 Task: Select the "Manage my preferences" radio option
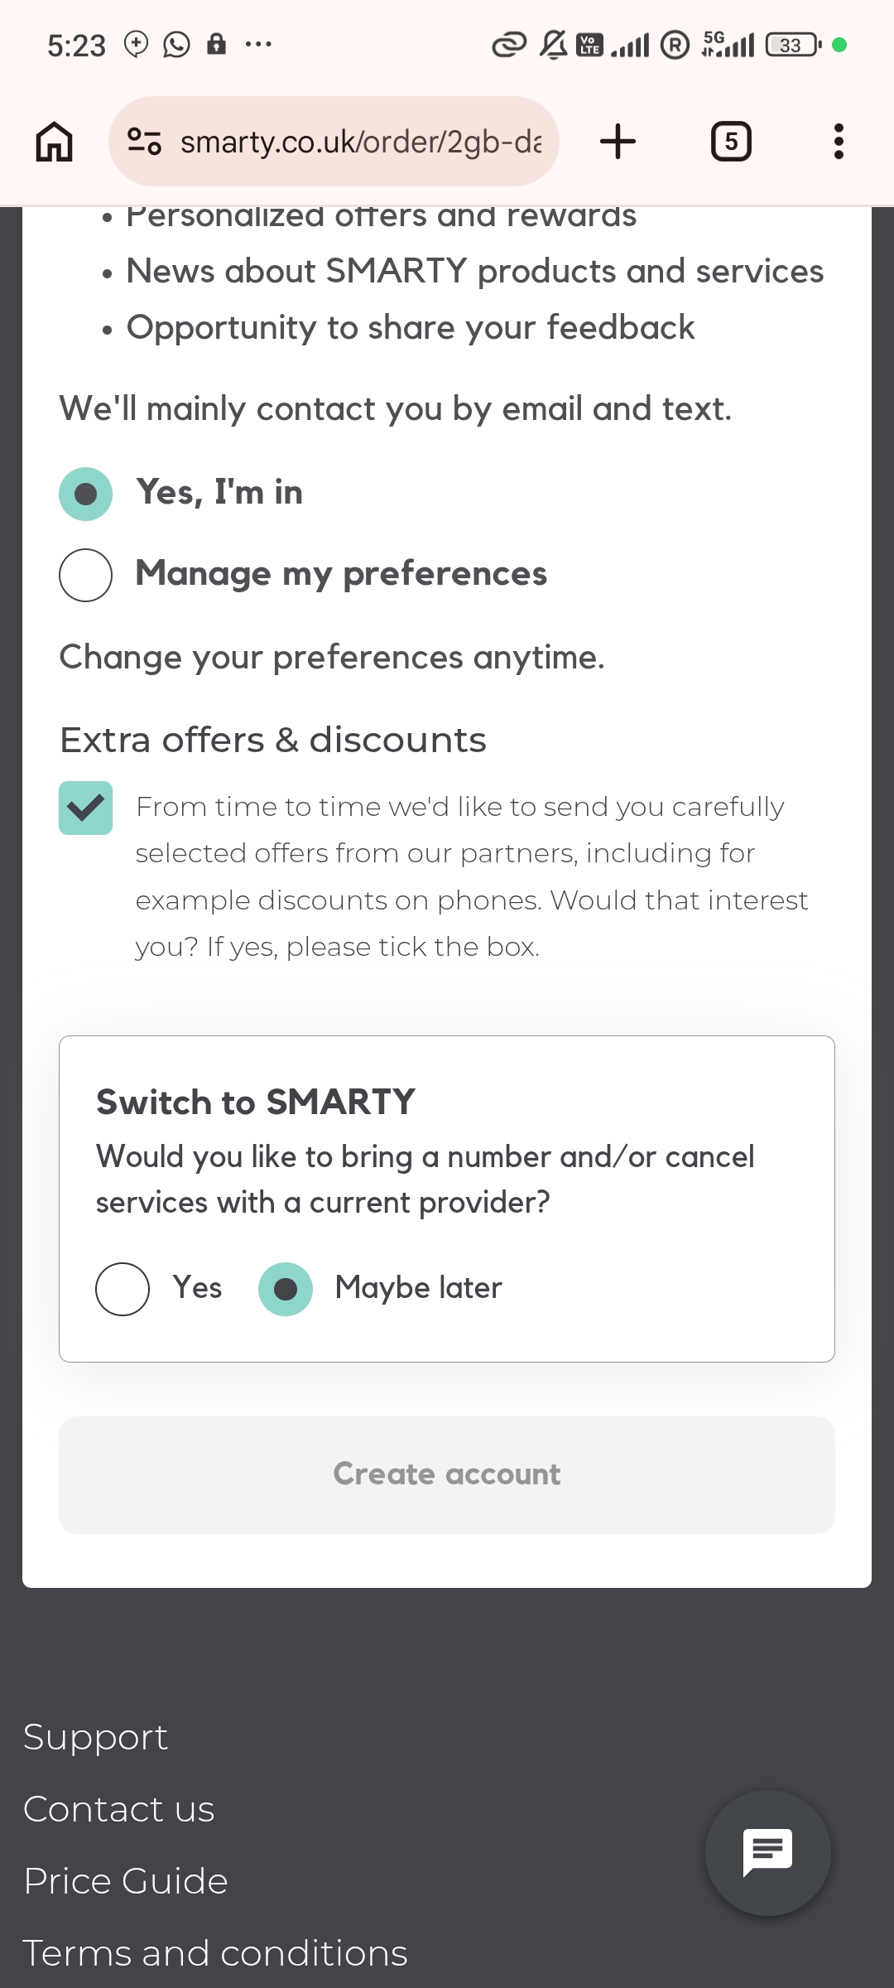(85, 575)
